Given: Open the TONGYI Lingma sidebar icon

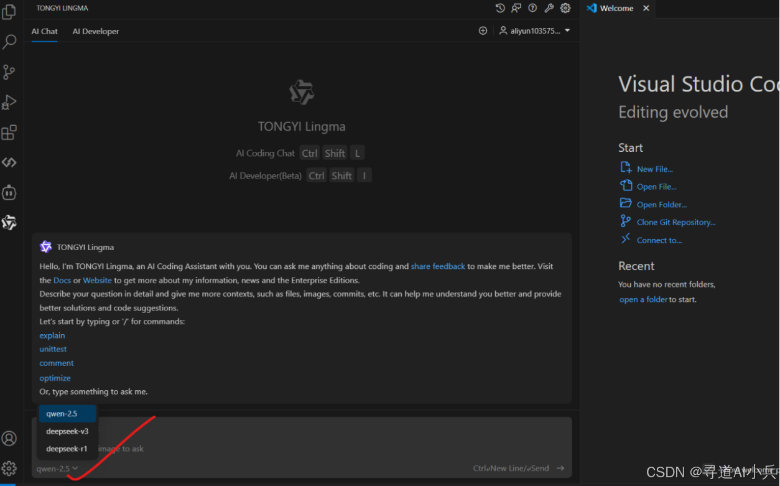Looking at the screenshot, I should click(9, 222).
